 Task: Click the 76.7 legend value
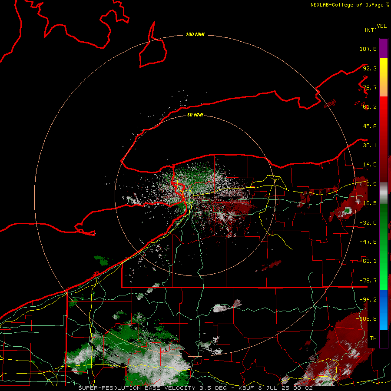pyautogui.click(x=370, y=87)
